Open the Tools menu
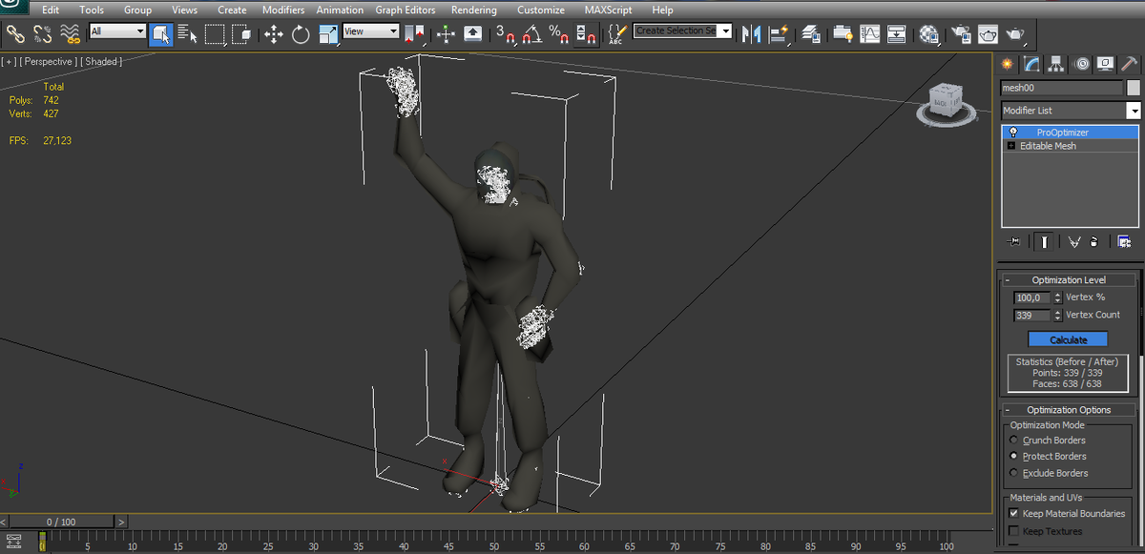The image size is (1145, 554). [x=92, y=10]
